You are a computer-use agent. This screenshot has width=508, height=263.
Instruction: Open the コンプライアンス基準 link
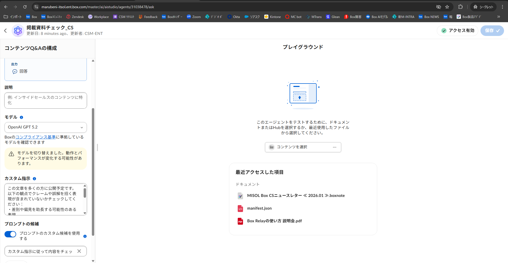tap(35, 137)
